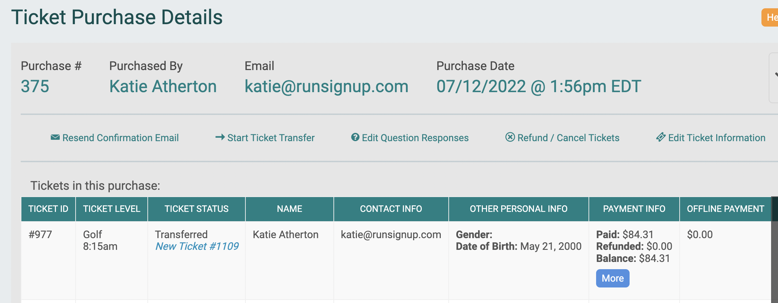Viewport: 778px width, 303px height.
Task: Expand the collapsed panel chevron beside Purchase Date
Action: (x=774, y=77)
